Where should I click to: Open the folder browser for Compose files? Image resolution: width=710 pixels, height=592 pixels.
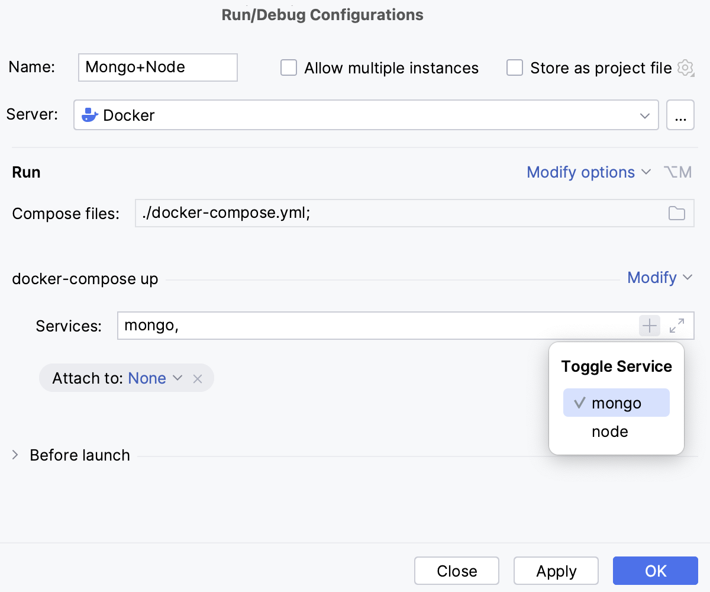[x=677, y=213]
